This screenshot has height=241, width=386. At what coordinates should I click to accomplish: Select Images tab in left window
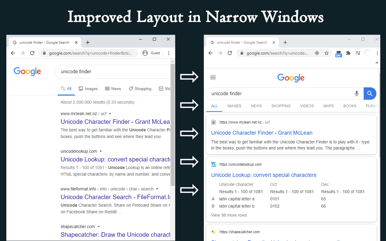(88, 89)
